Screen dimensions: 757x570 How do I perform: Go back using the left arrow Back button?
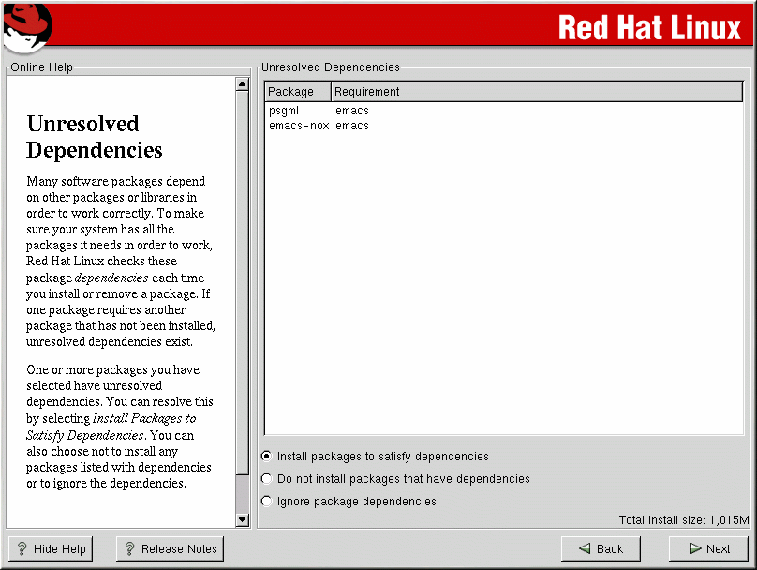(600, 549)
